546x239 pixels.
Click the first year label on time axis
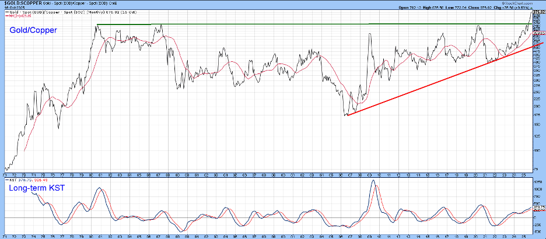(5, 174)
